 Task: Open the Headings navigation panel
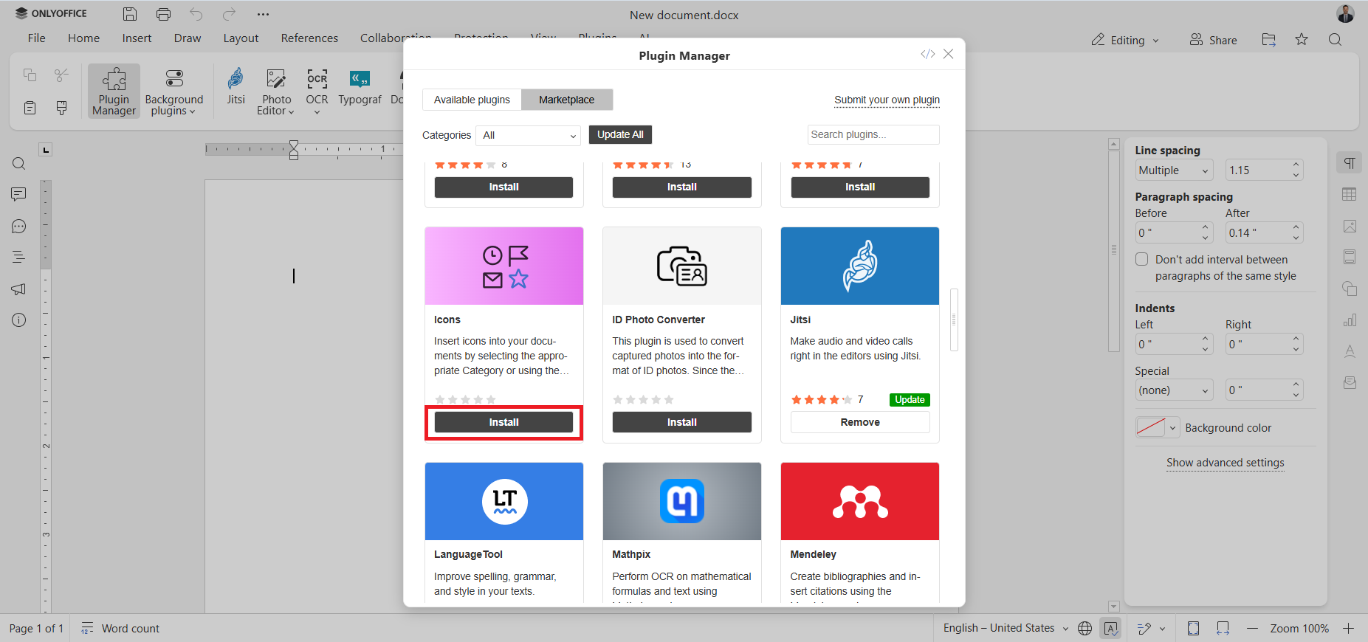pyautogui.click(x=19, y=257)
